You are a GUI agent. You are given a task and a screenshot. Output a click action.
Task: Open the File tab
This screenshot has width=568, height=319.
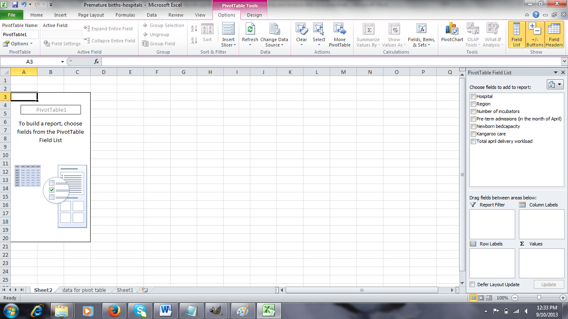click(x=12, y=15)
